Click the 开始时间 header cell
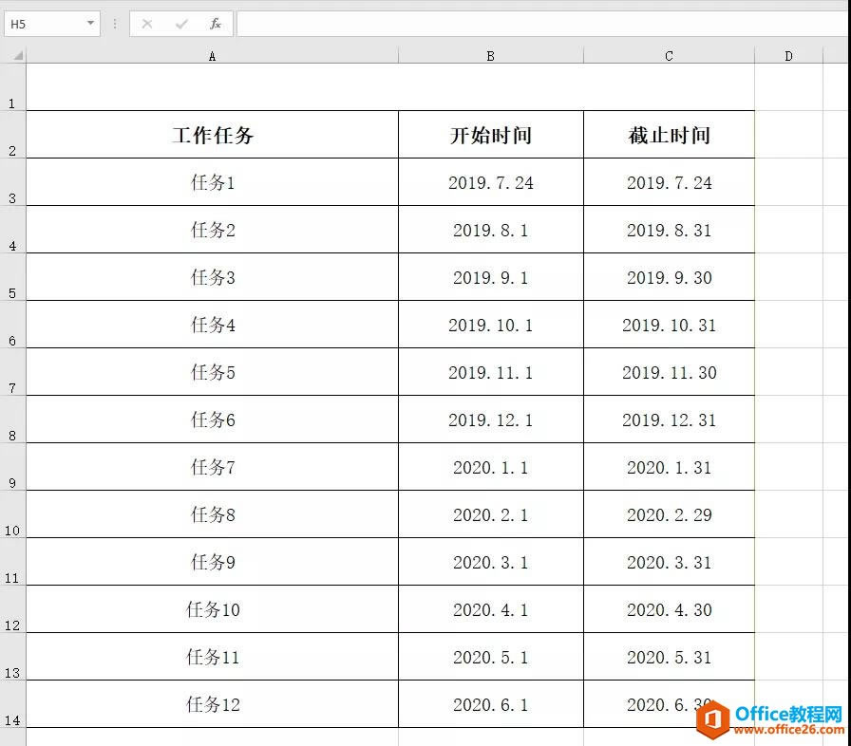Viewport: 851px width, 746px height. pyautogui.click(x=491, y=135)
